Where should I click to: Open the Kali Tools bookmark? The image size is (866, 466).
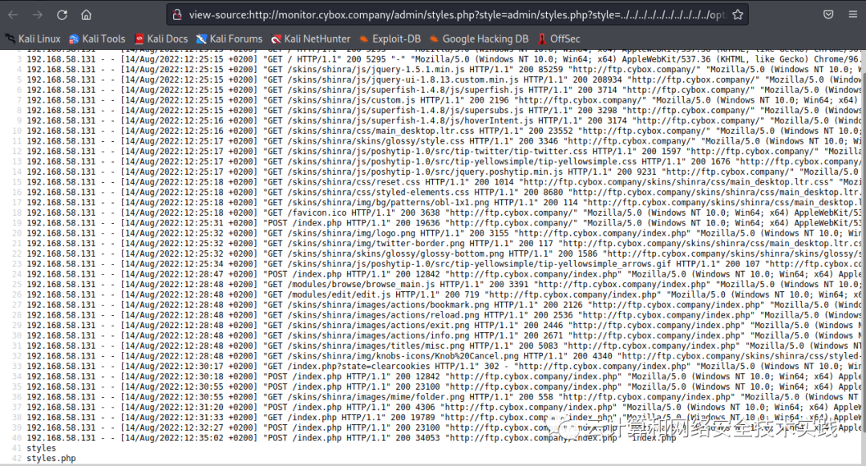(97, 38)
